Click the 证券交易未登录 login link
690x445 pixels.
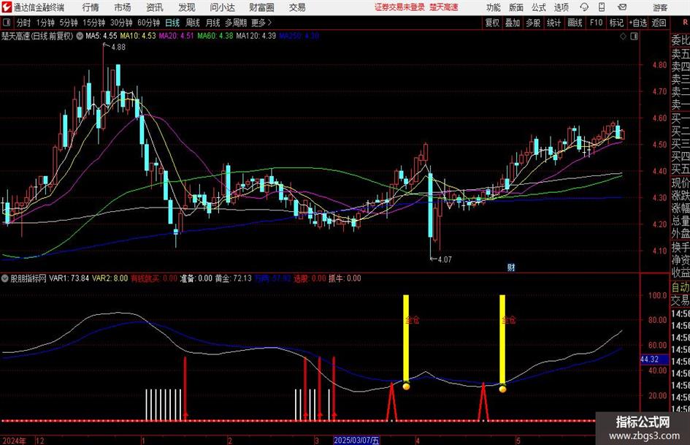pos(399,7)
